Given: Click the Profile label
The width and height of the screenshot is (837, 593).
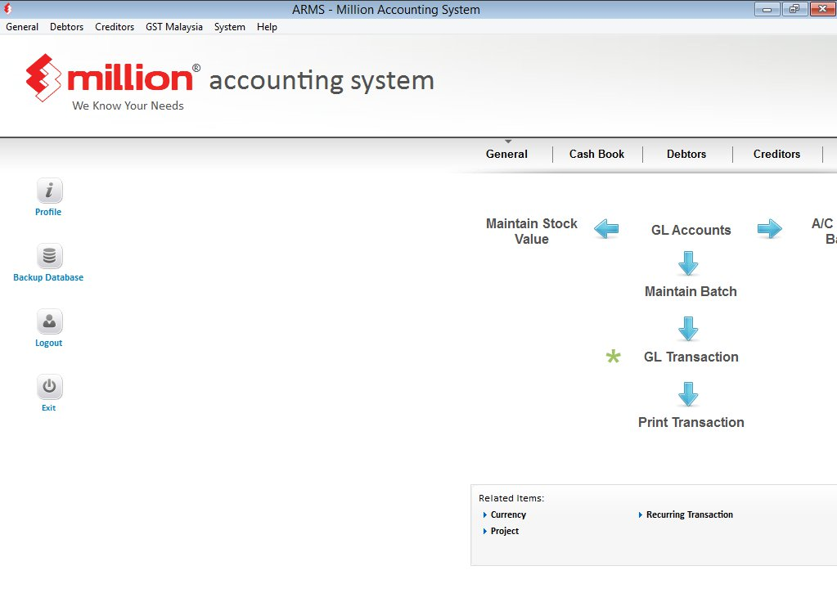Looking at the screenshot, I should click(x=48, y=212).
